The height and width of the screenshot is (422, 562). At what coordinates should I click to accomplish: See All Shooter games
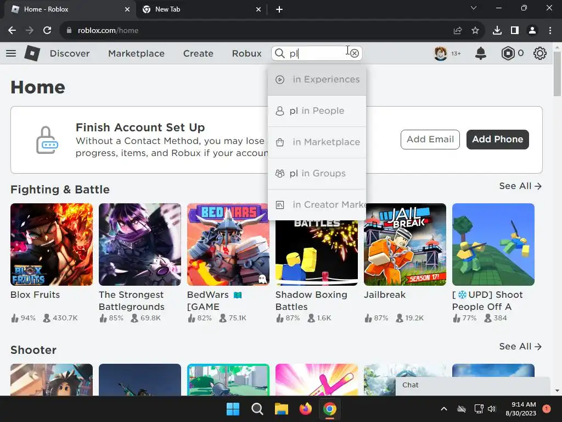(520, 346)
